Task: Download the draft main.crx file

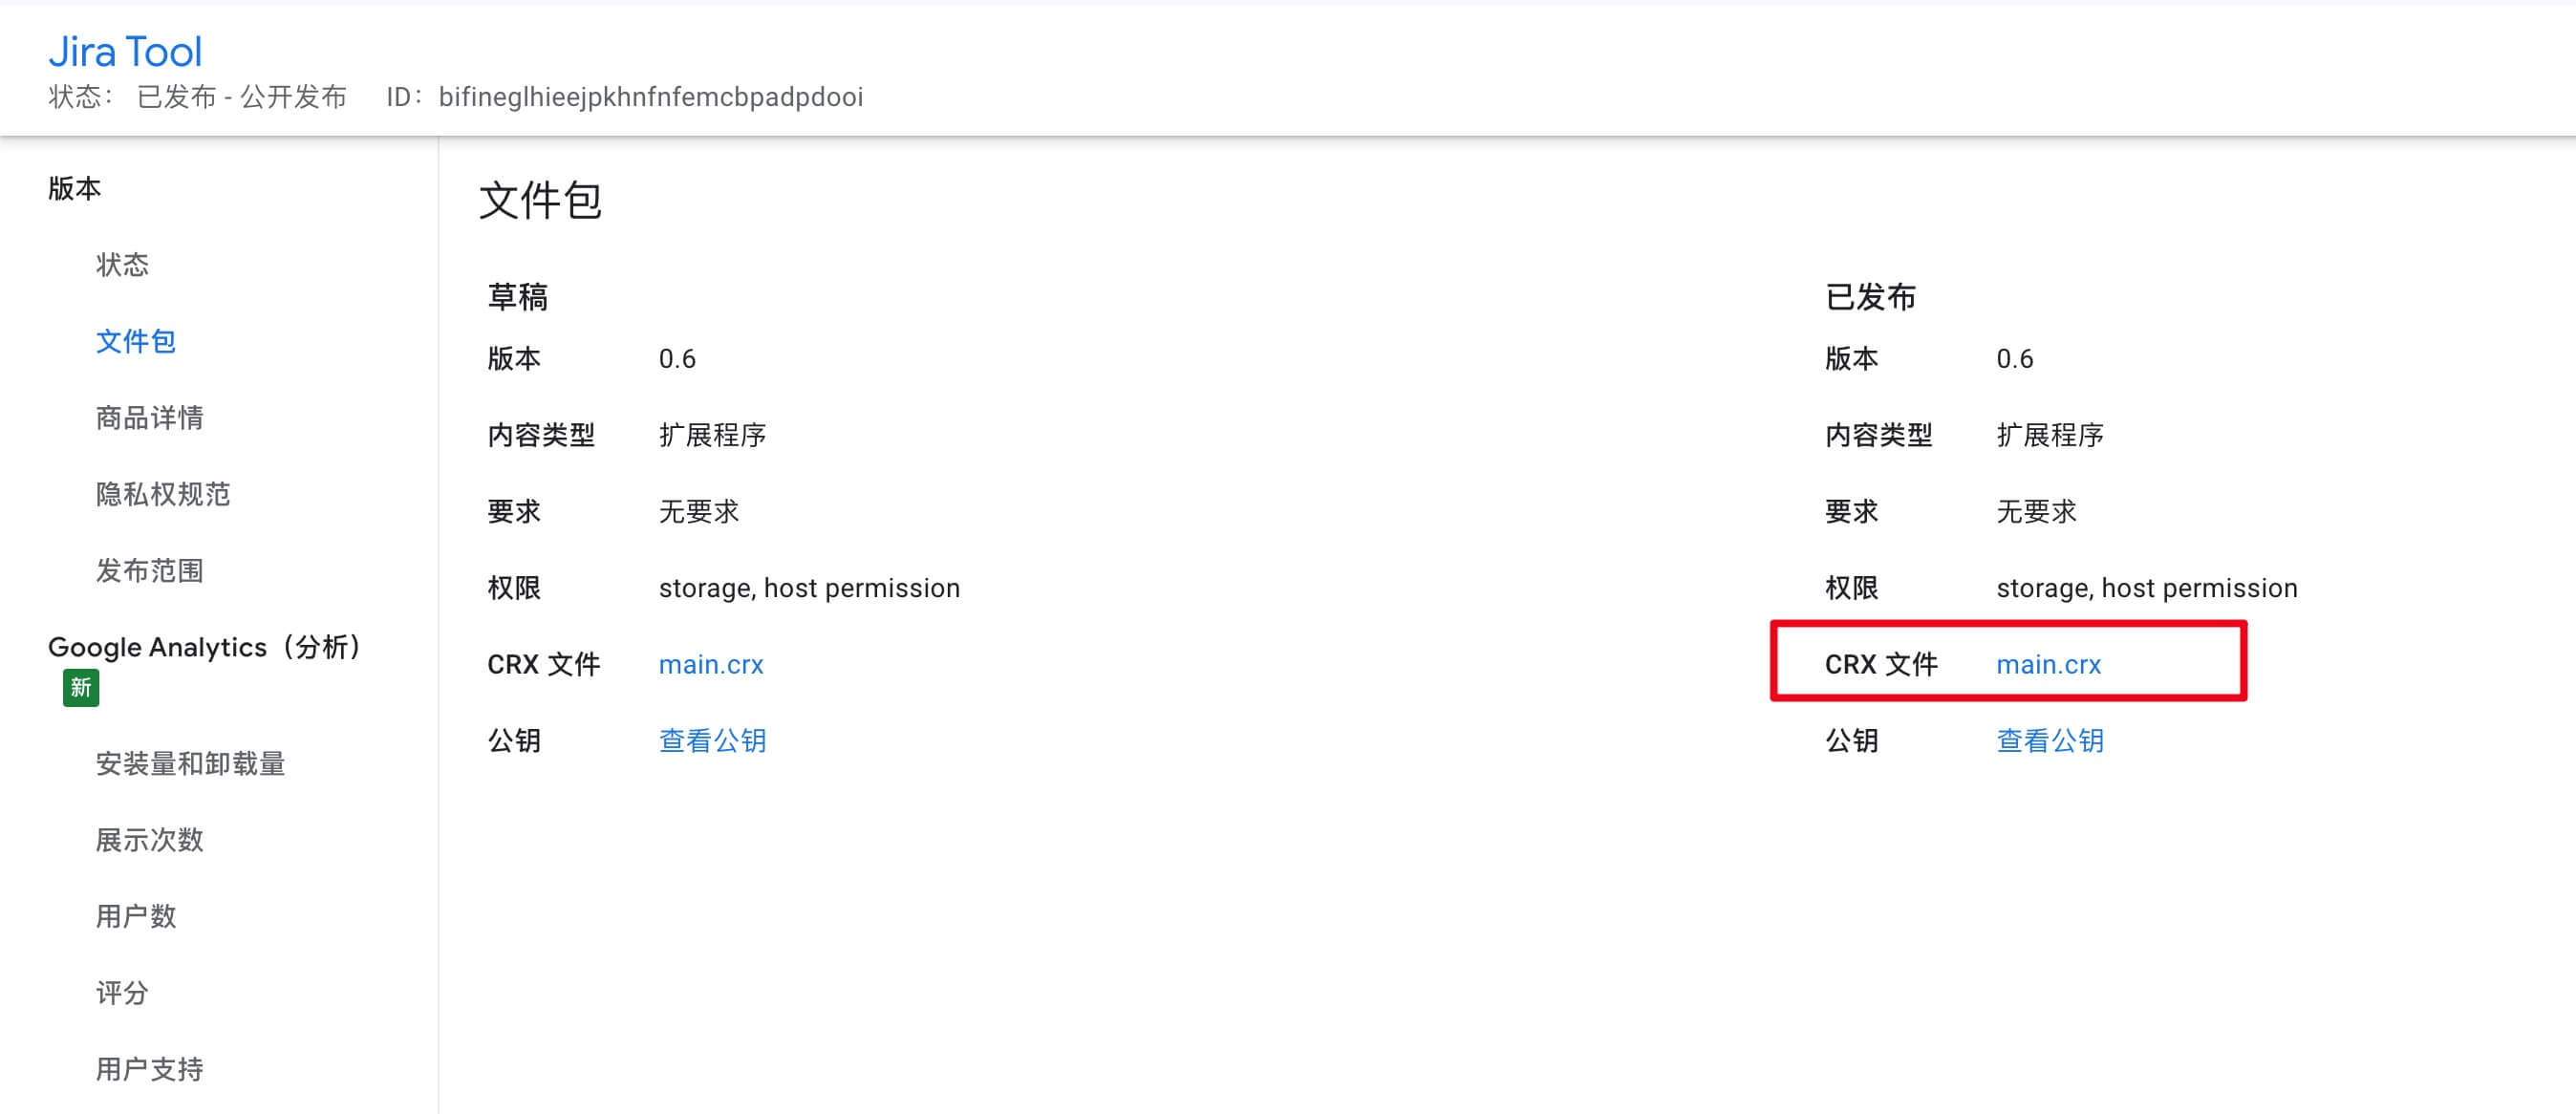Action: tap(711, 664)
